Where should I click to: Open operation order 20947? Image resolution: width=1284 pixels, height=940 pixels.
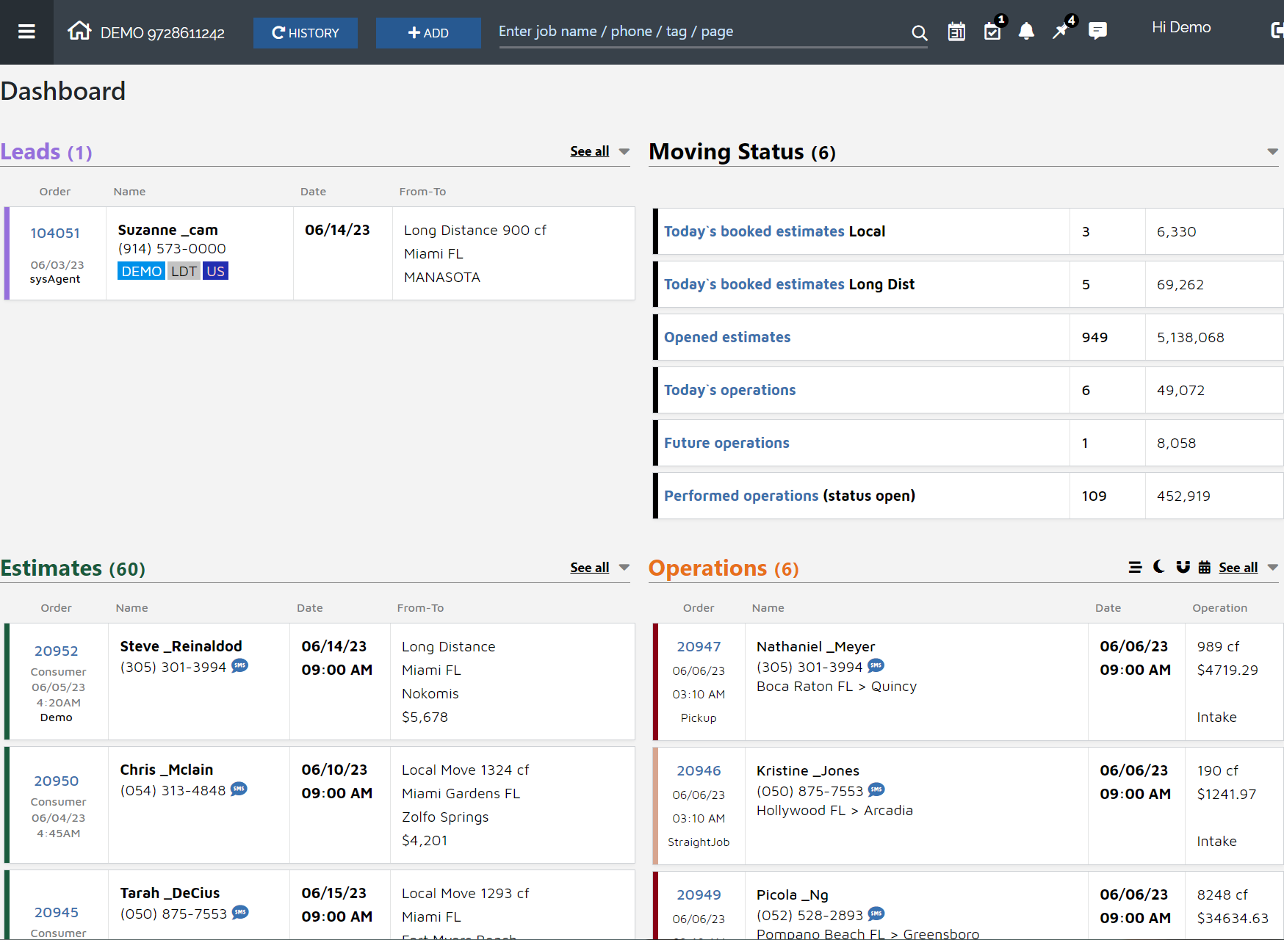tap(699, 647)
